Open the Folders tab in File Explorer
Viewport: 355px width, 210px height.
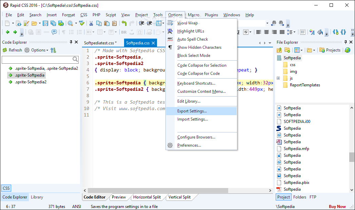point(299,197)
